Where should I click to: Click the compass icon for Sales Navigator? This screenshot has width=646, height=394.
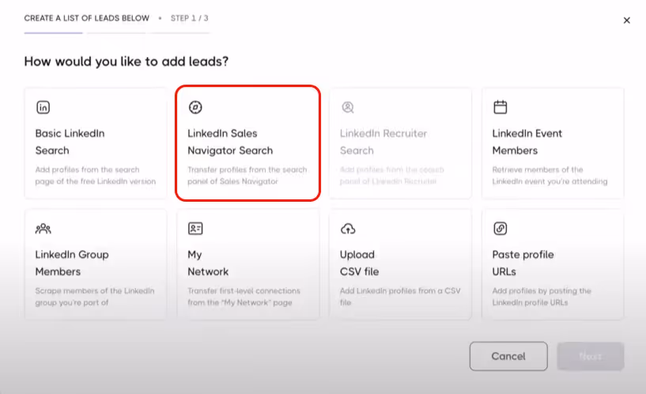pyautogui.click(x=195, y=107)
